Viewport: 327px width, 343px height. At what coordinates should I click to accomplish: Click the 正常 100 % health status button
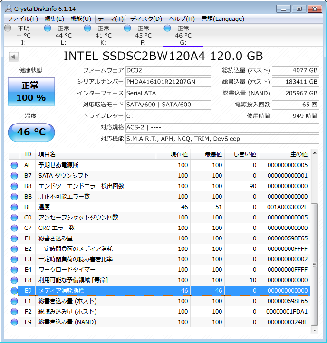coord(31,91)
